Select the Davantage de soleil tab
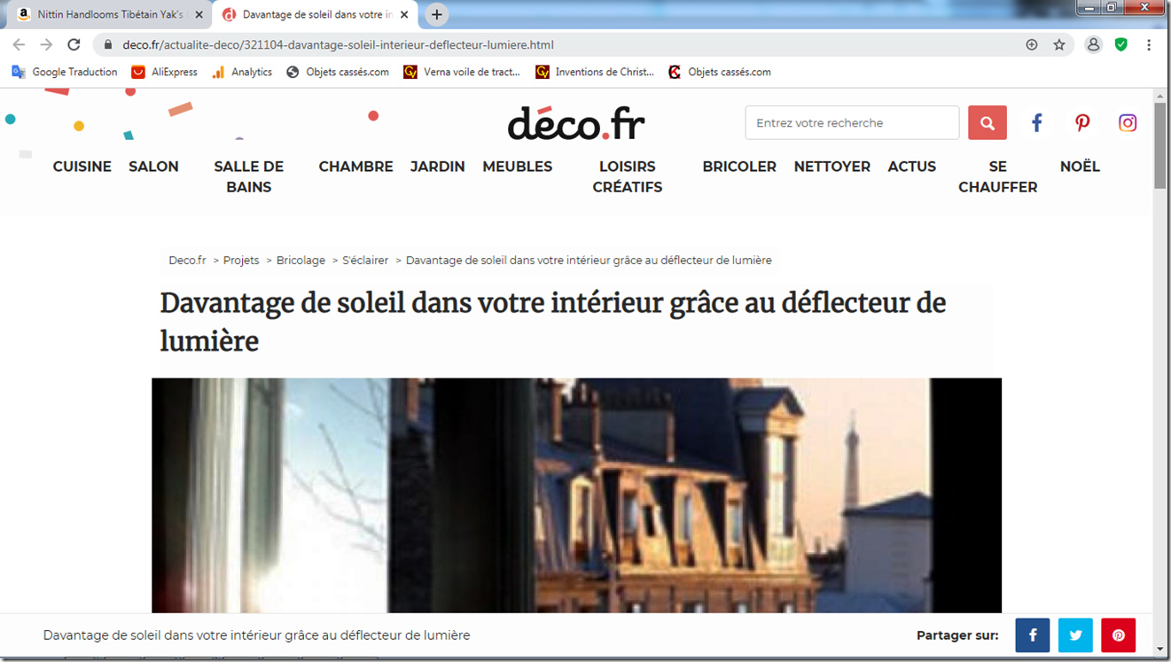The image size is (1171, 662). (x=316, y=15)
